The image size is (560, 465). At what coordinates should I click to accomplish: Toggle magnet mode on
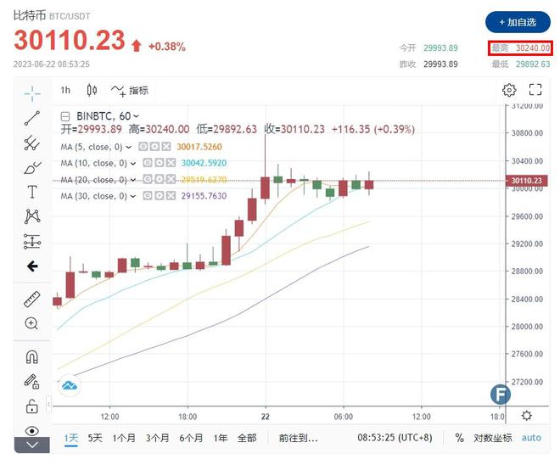pos(32,356)
